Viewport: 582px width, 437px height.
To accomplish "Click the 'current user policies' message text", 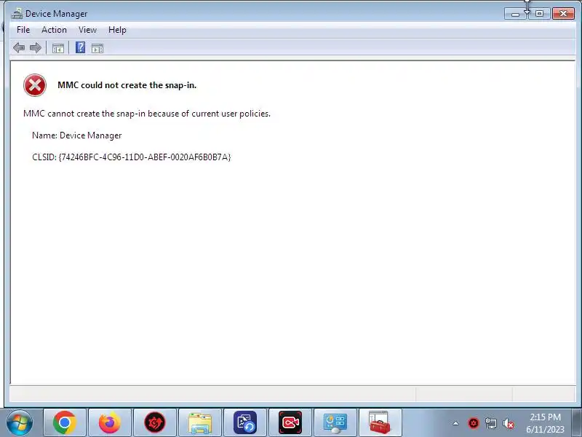I will tap(147, 114).
